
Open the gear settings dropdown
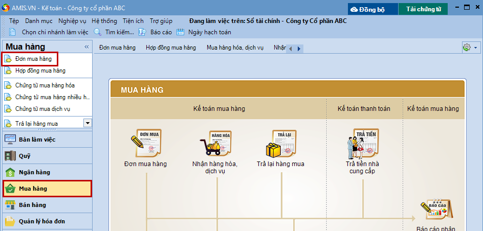470,48
